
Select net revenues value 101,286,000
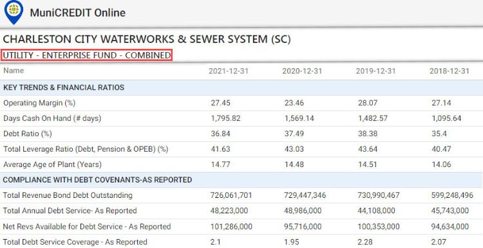tap(231, 227)
